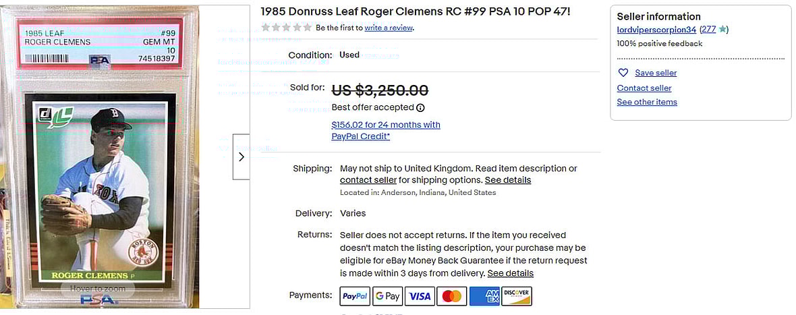
Task: Click the Google Pay icon
Action: point(387,295)
